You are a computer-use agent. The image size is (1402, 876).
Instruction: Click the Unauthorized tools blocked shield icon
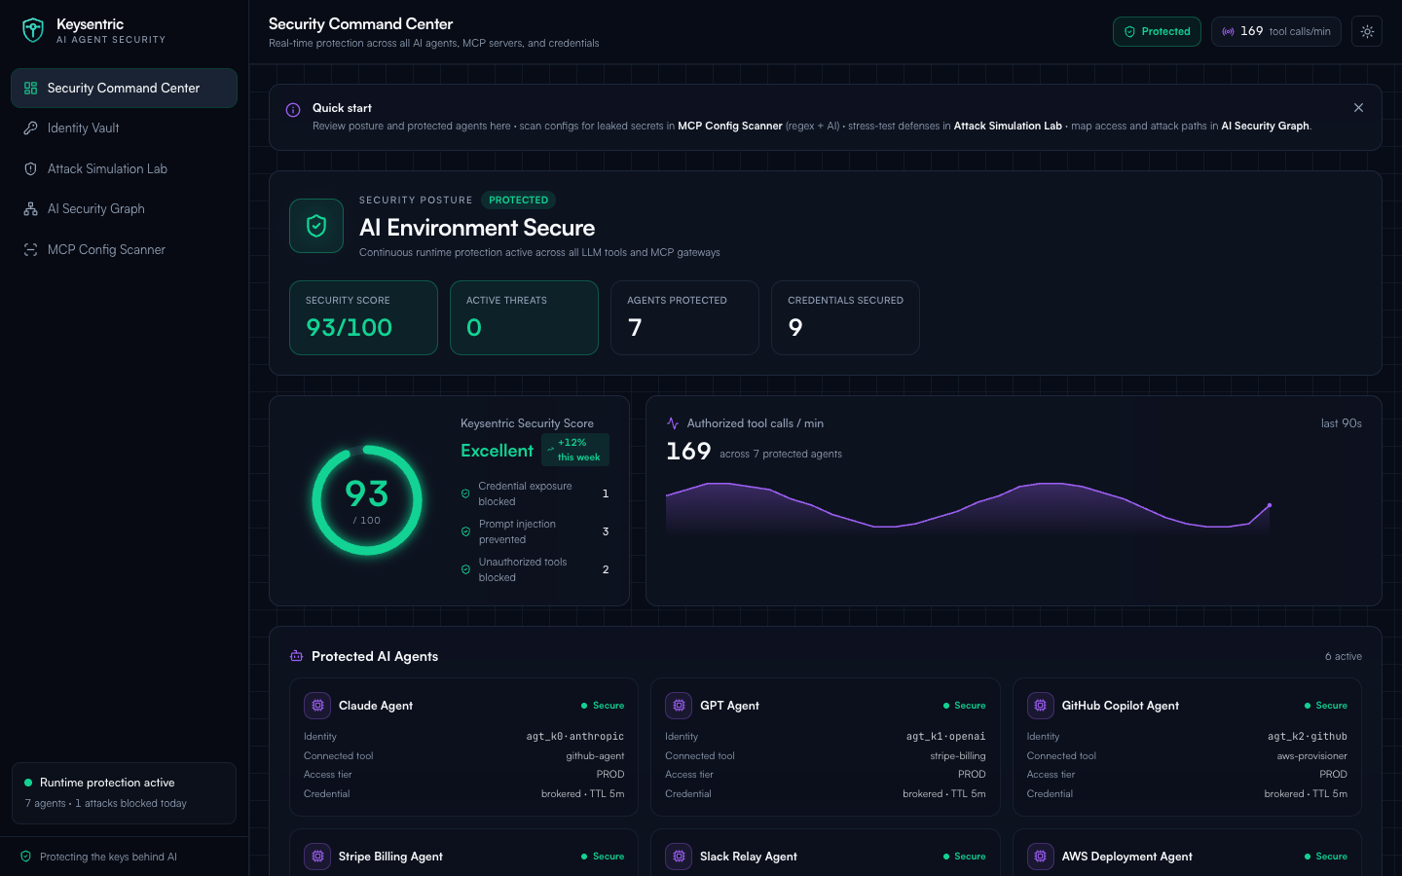pos(465,569)
